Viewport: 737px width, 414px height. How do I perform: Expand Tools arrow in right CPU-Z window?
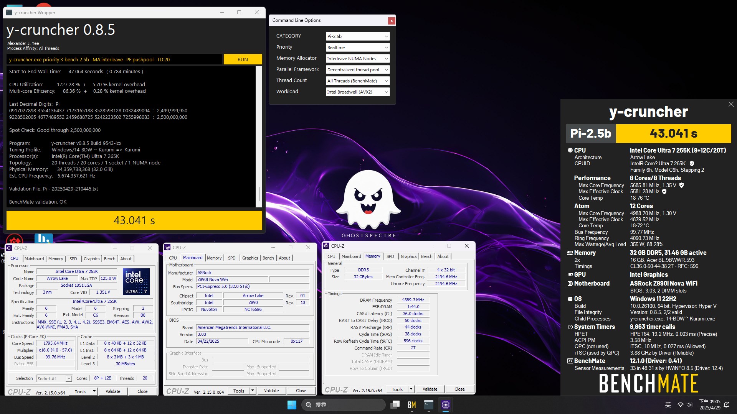tap(411, 389)
